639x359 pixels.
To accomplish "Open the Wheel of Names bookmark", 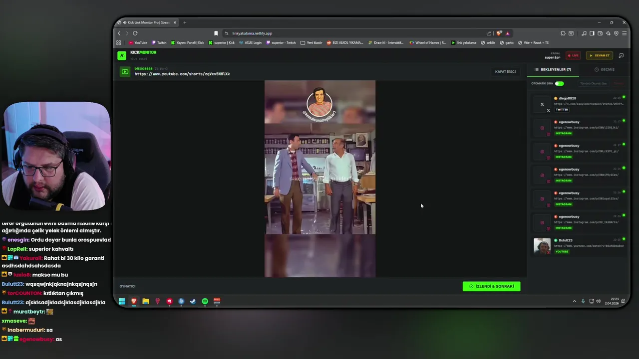I will point(428,42).
